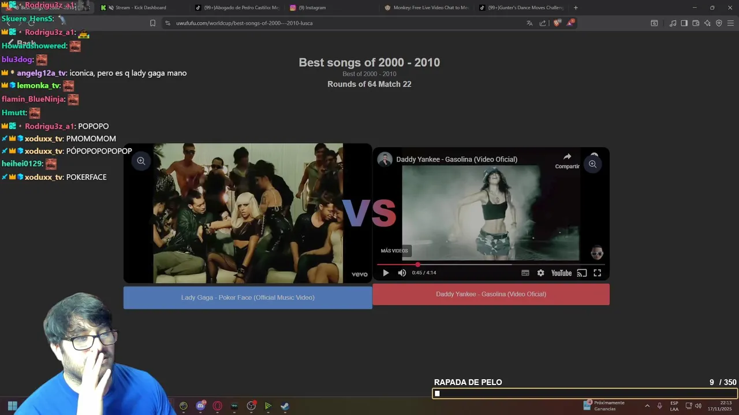Click the Lady Gaga Poker Face video thumbnail
The height and width of the screenshot is (415, 739).
click(248, 213)
